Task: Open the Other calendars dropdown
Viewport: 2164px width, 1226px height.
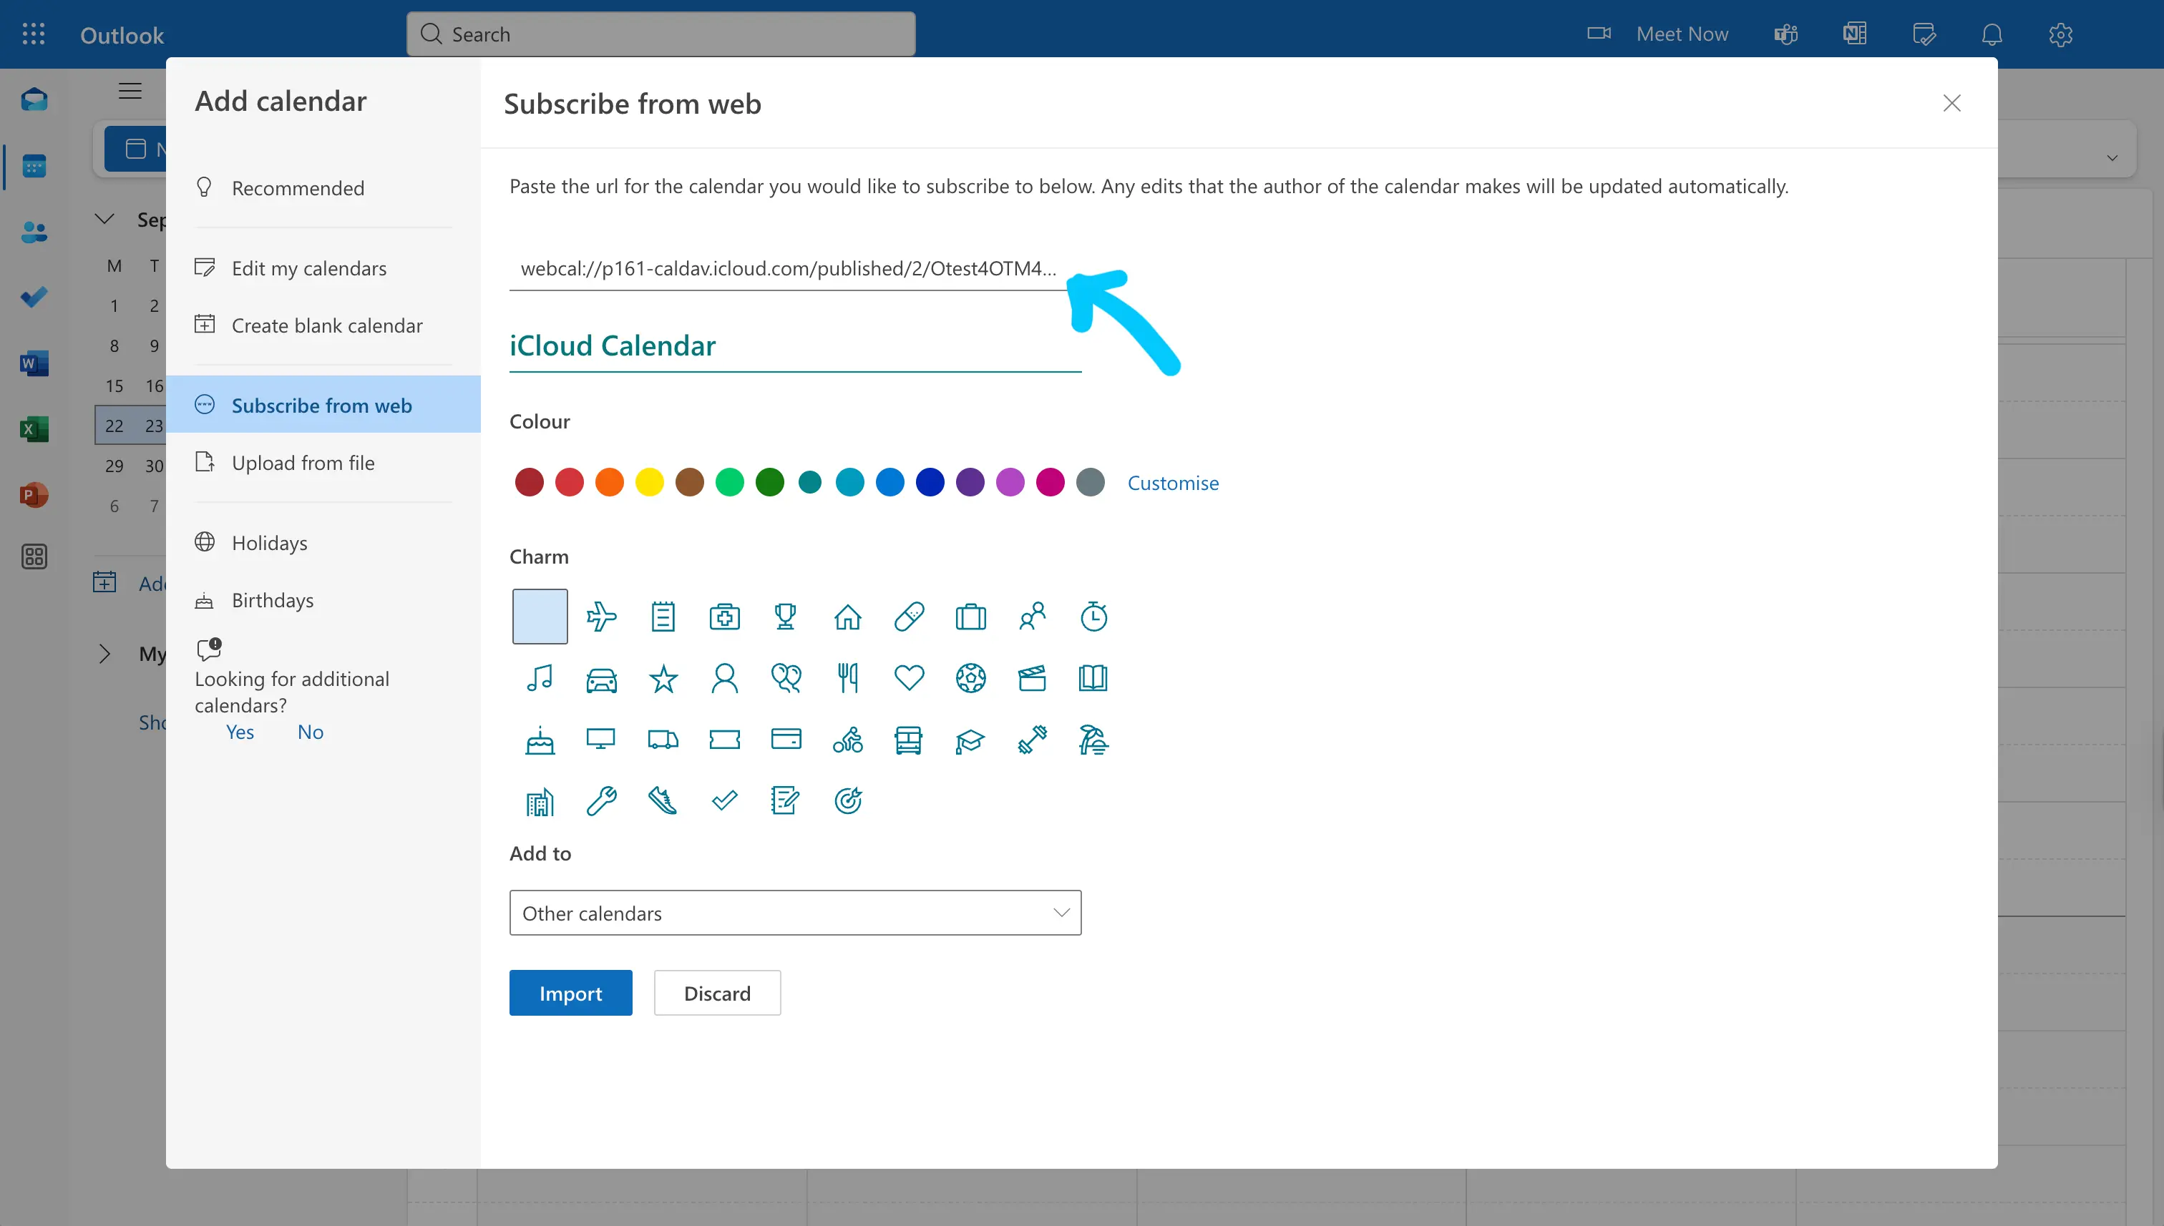Action: [x=794, y=913]
